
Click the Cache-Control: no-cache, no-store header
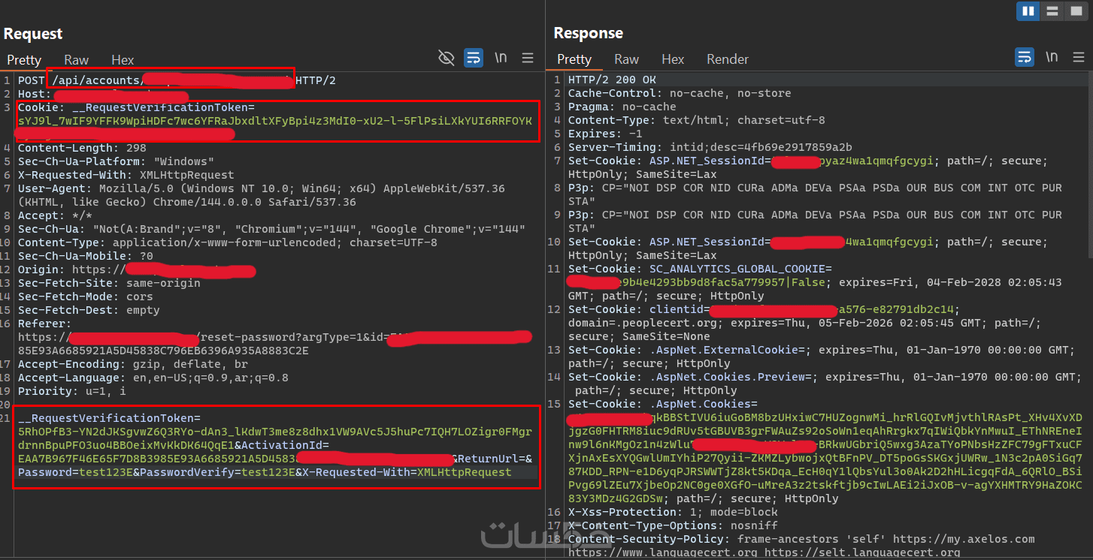pyautogui.click(x=680, y=93)
